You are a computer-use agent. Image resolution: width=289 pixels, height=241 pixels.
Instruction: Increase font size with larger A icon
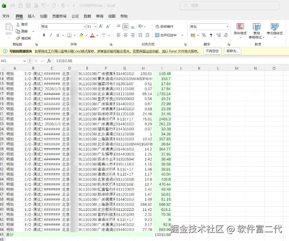tap(101, 26)
